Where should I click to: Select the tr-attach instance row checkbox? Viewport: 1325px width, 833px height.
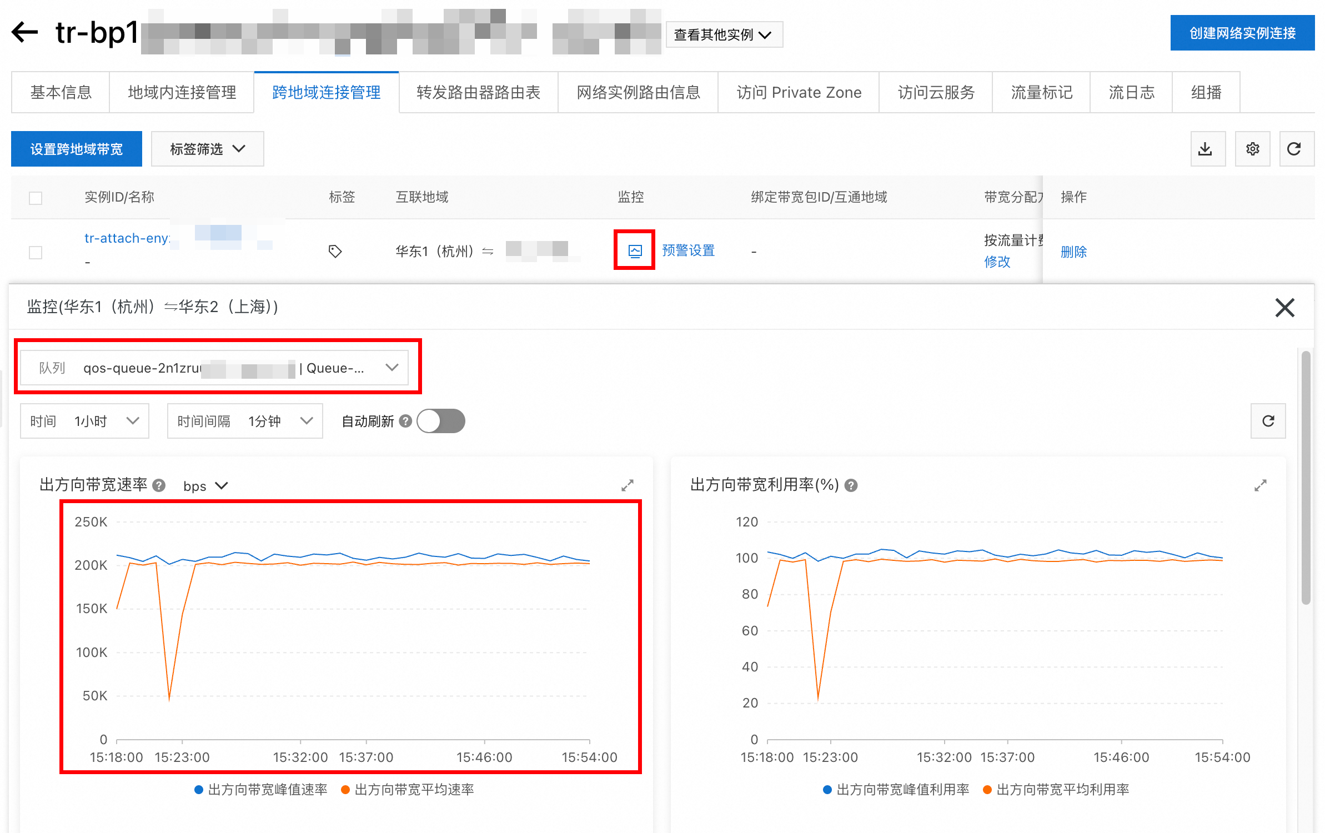tap(36, 253)
